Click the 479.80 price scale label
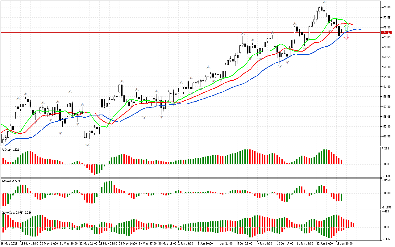The width and height of the screenshot is (395, 247). pyautogui.click(x=387, y=7)
